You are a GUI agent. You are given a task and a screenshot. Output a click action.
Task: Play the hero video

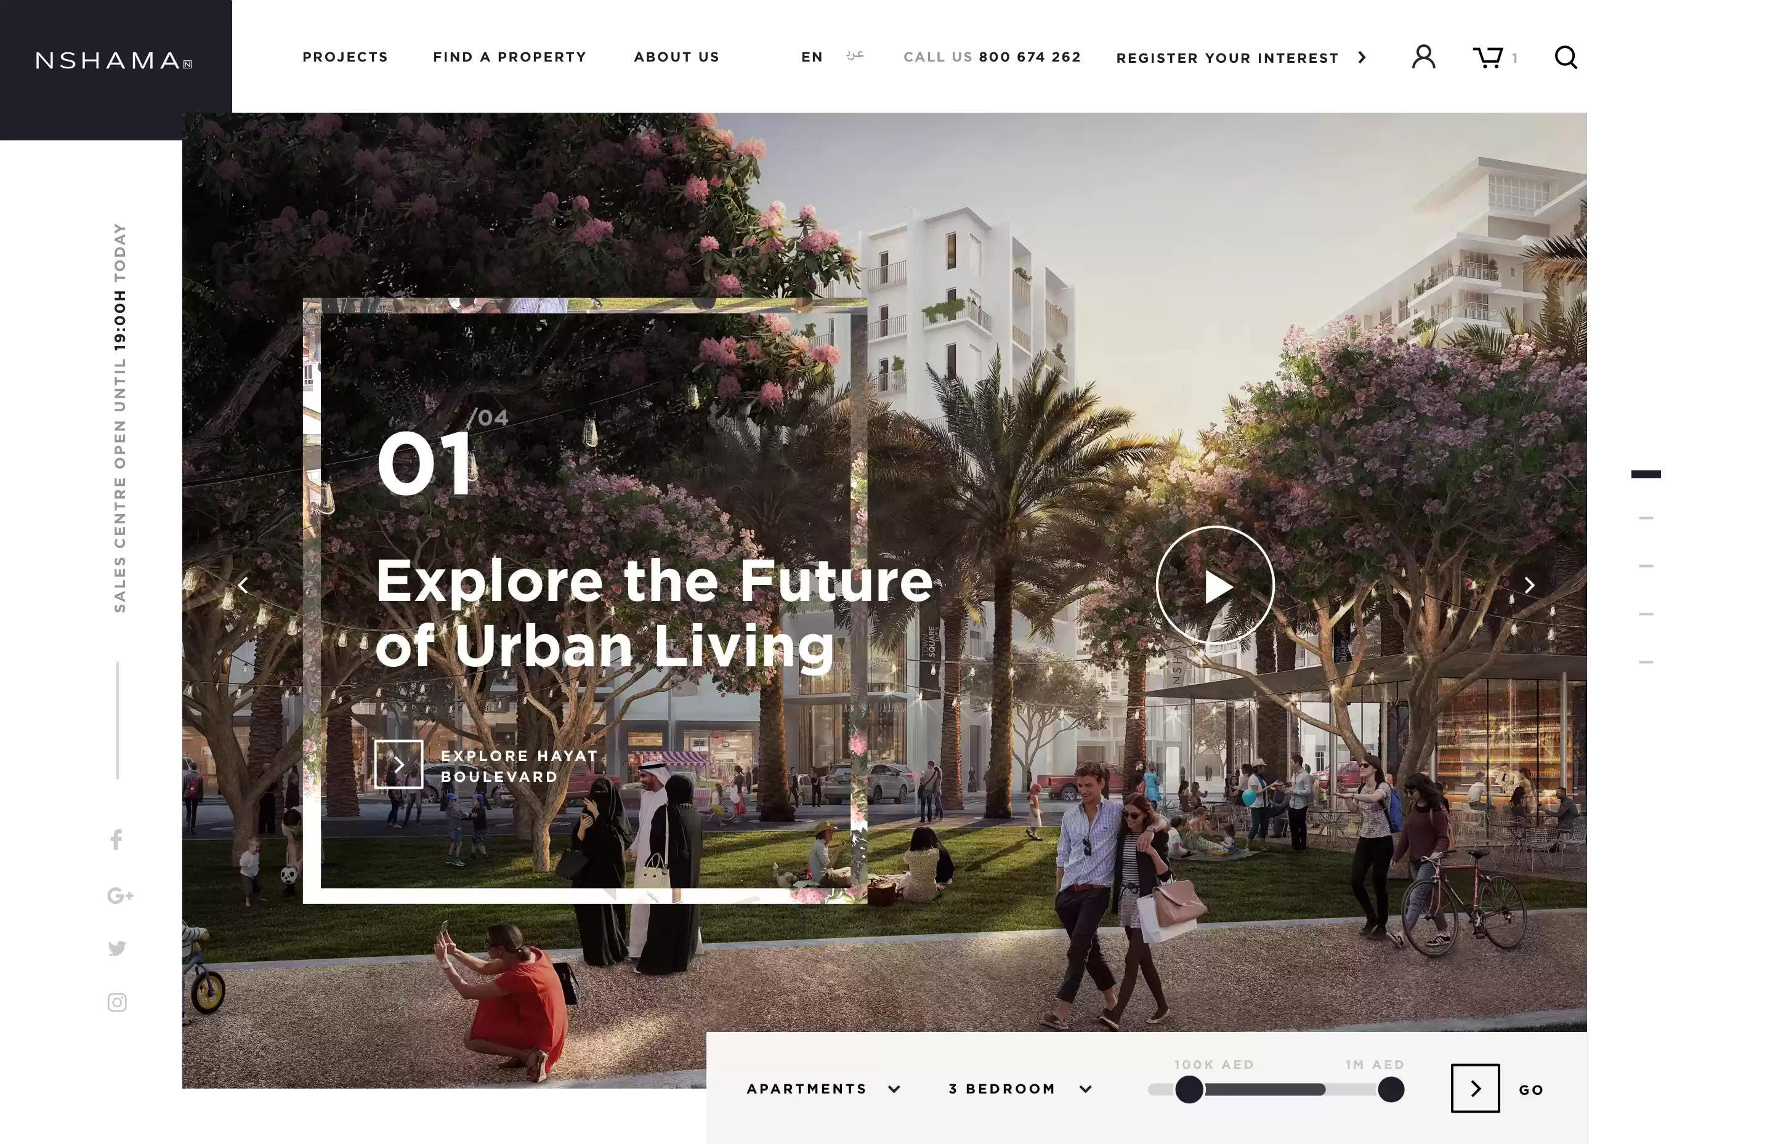point(1215,586)
